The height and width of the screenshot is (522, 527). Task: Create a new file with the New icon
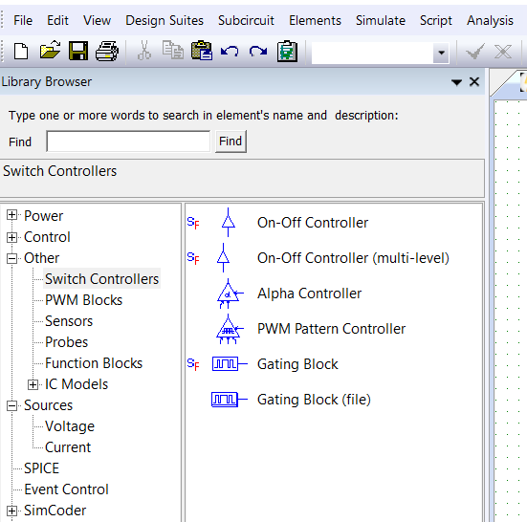(x=21, y=52)
